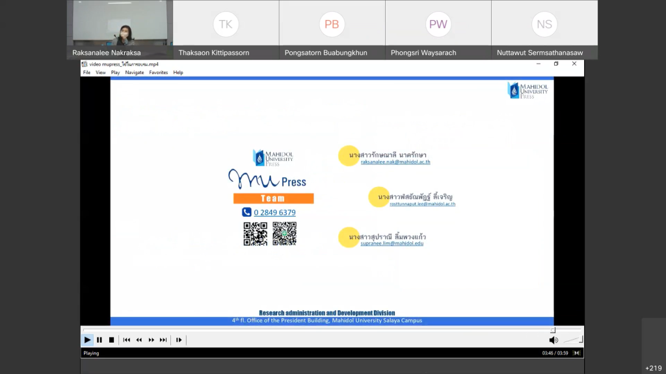Open the View menu
The height and width of the screenshot is (374, 666).
tap(101, 73)
